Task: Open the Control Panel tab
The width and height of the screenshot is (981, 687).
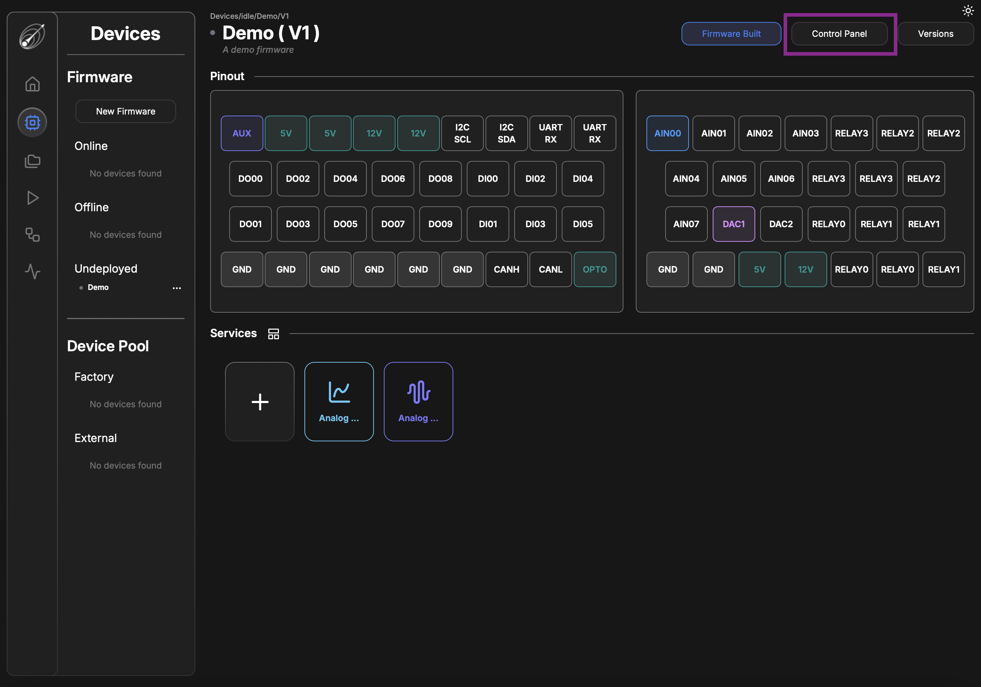Action: (x=839, y=34)
